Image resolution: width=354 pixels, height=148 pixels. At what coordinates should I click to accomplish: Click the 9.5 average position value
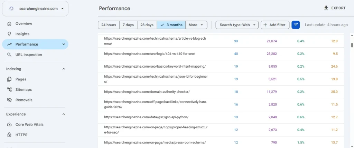click(335, 53)
